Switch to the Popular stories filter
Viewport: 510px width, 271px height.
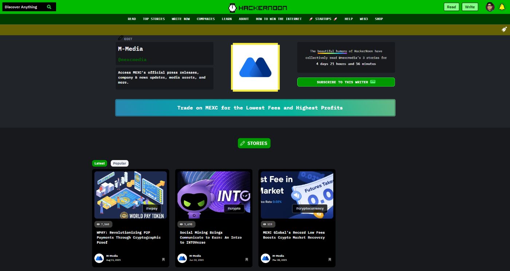click(119, 163)
